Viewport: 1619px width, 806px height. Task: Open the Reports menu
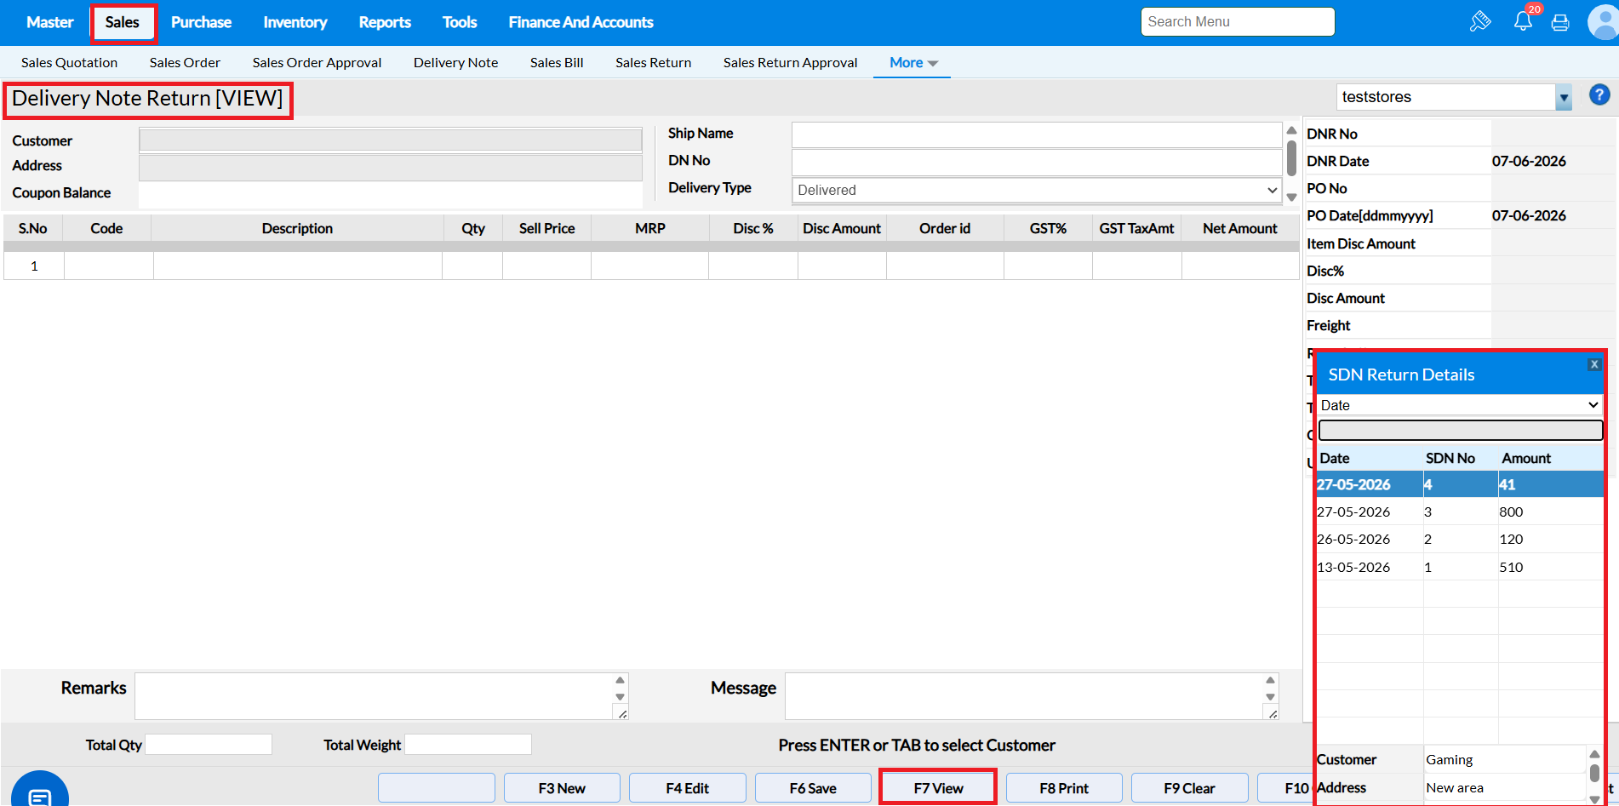click(x=385, y=22)
